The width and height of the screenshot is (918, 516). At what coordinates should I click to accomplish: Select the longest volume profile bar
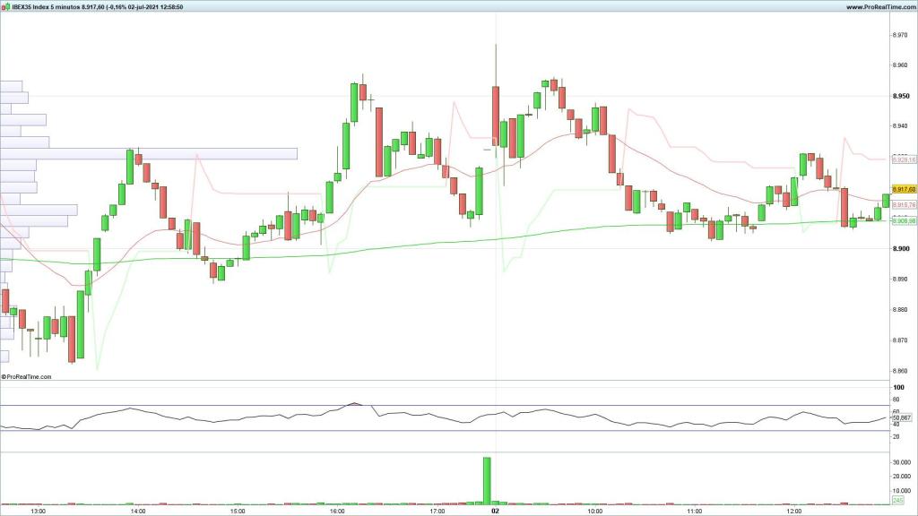[149, 153]
